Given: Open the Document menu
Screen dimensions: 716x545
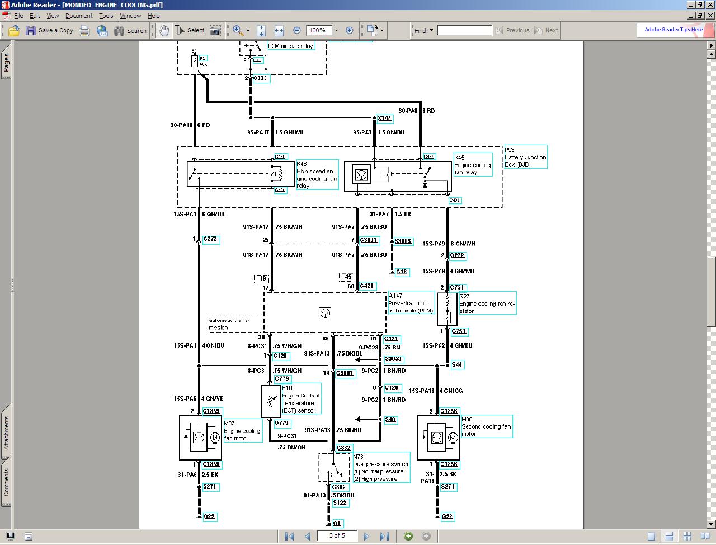Looking at the screenshot, I should click(x=79, y=16).
